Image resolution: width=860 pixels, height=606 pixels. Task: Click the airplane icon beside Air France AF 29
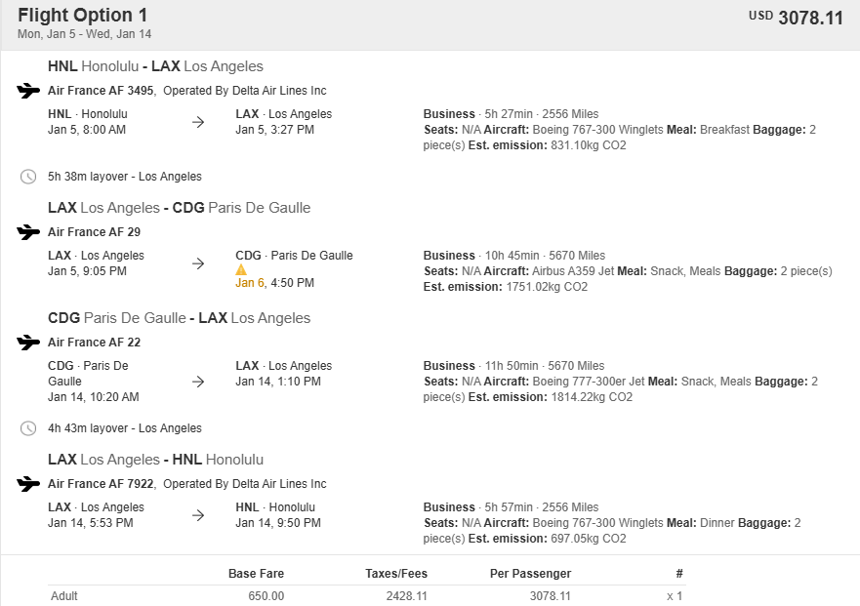click(28, 232)
